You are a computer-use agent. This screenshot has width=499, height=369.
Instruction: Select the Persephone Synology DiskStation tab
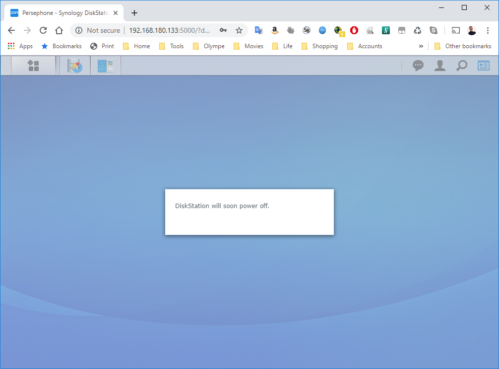(x=63, y=13)
